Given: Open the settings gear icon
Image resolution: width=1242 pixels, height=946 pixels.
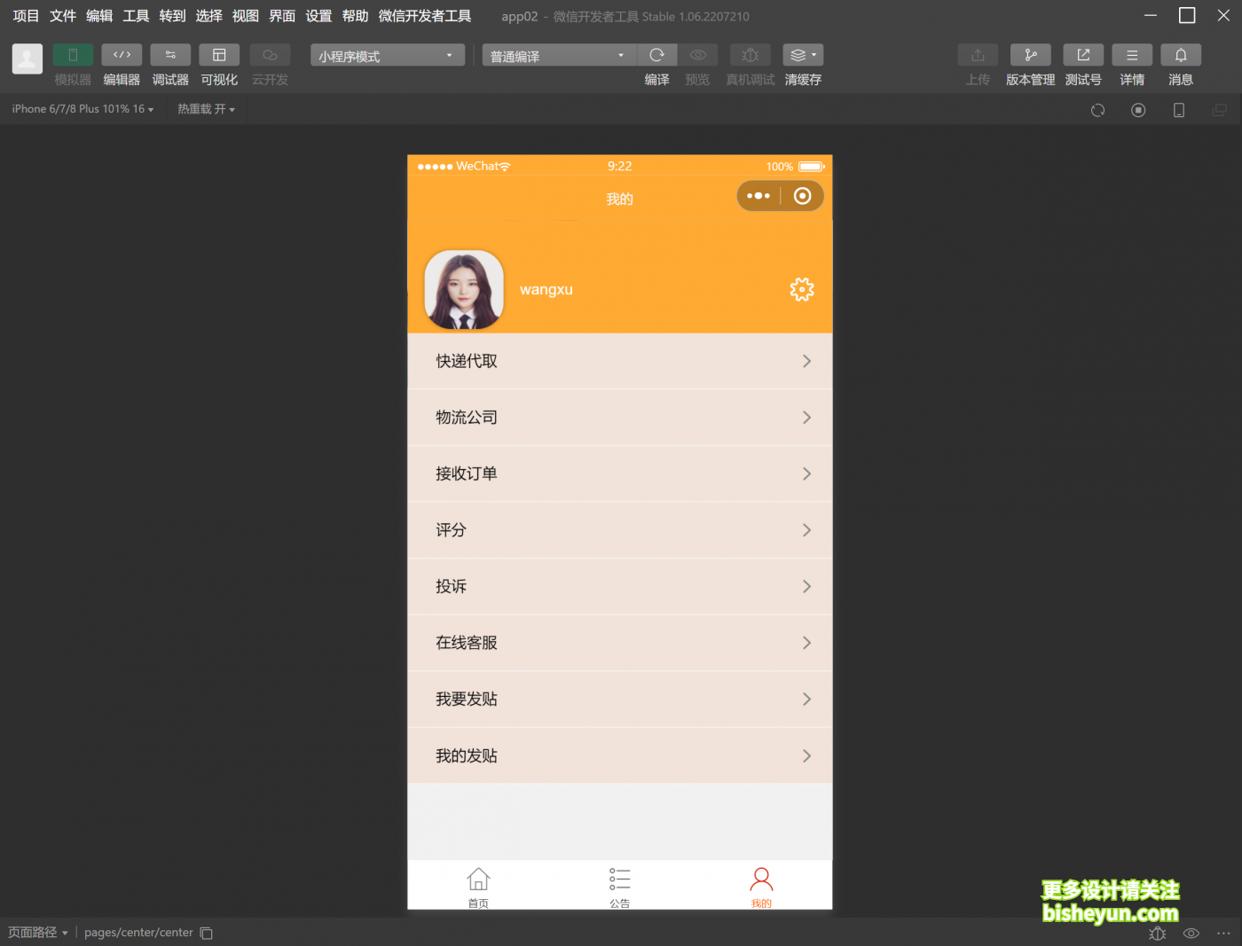Looking at the screenshot, I should [802, 290].
